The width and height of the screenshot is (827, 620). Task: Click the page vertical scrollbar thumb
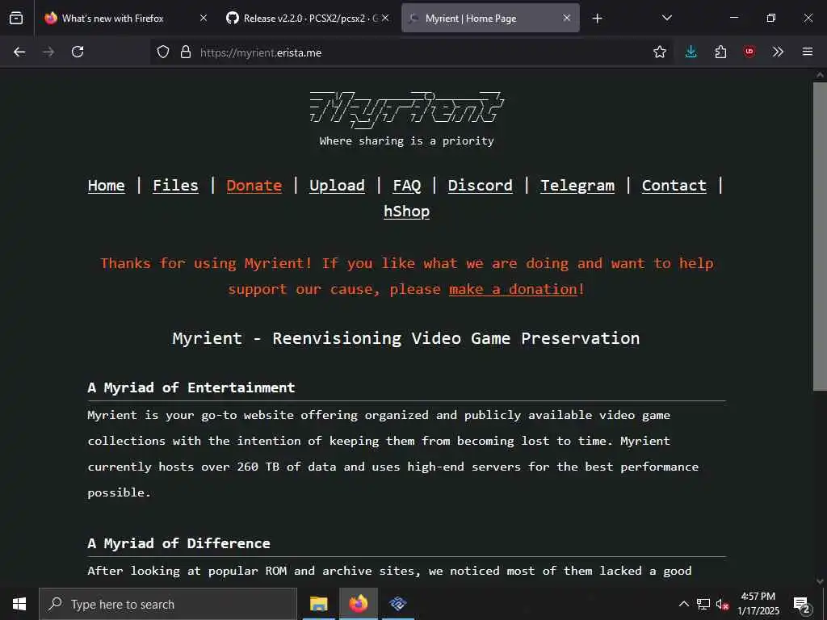click(820, 236)
